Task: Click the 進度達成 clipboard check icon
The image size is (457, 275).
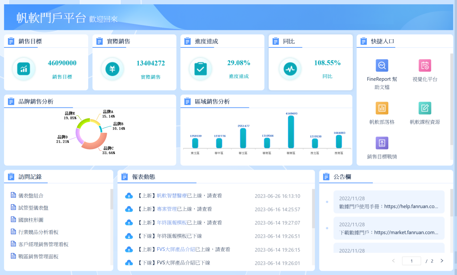Action: pyautogui.click(x=201, y=69)
